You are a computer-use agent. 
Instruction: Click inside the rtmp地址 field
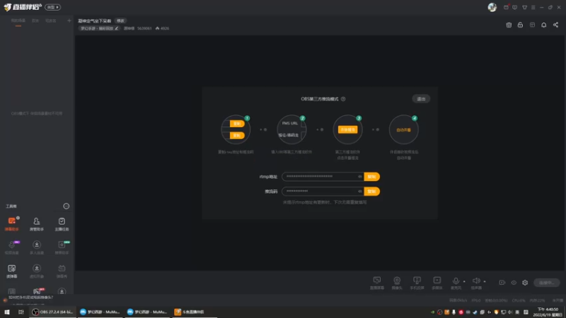[x=323, y=177]
